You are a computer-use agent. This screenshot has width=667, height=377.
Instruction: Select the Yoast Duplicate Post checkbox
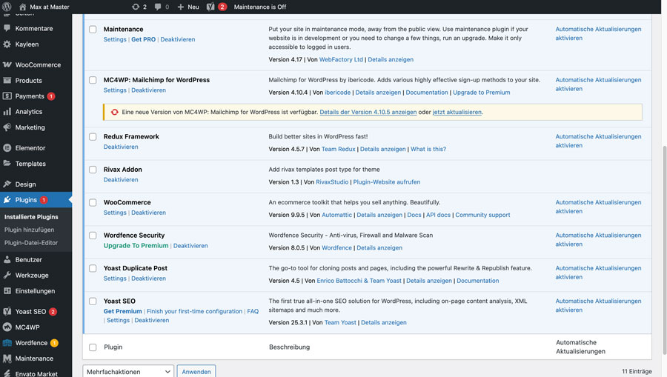[x=93, y=268]
